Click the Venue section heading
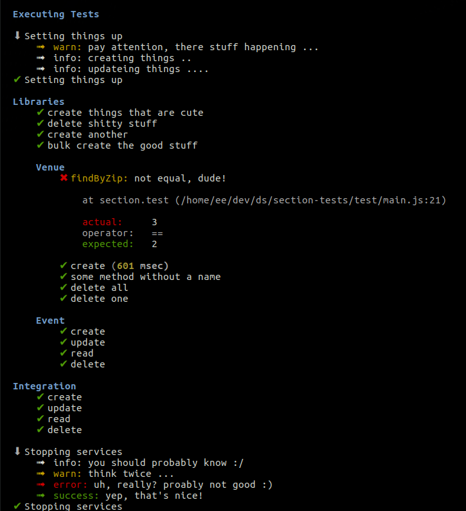The height and width of the screenshot is (511, 466). [50, 167]
